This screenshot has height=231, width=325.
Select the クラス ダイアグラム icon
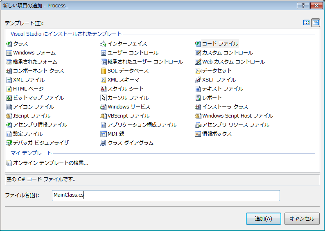[x=103, y=143]
